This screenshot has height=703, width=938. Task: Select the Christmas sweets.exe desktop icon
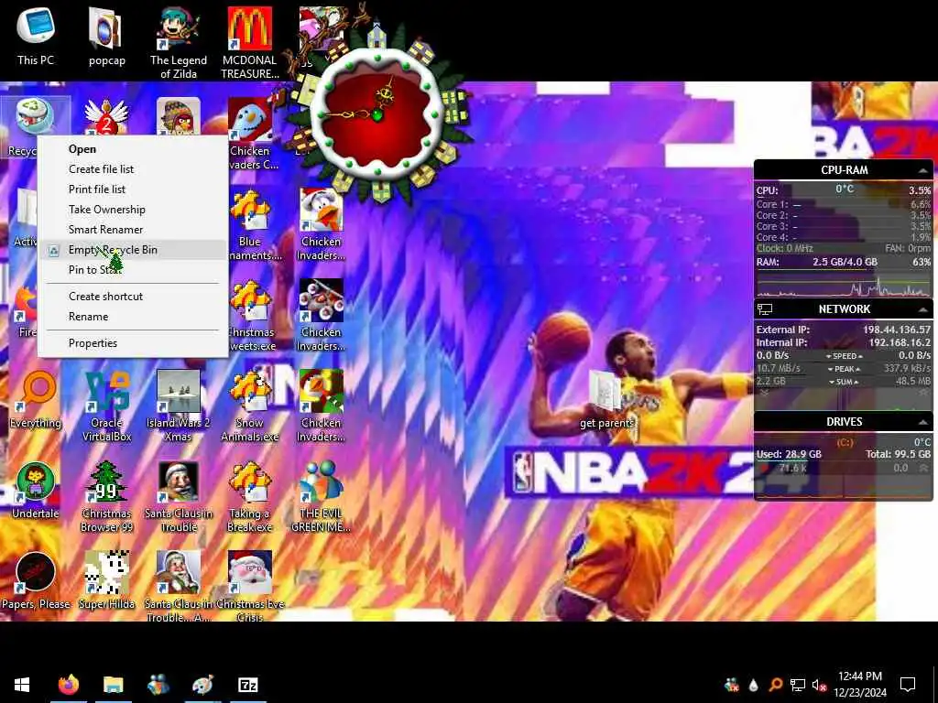251,316
